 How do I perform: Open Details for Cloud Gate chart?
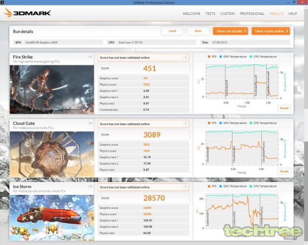coord(284,171)
